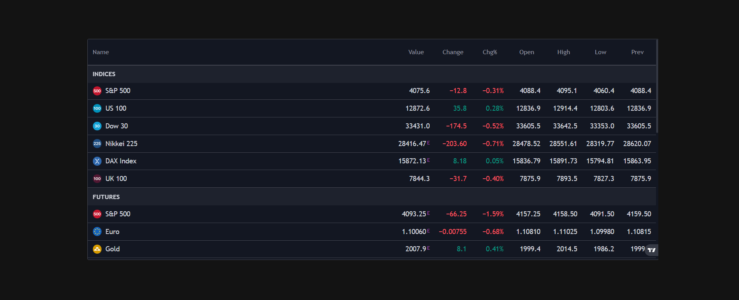Open the UK 100 name link
Viewport: 739px width, 300px height.
[116, 179]
